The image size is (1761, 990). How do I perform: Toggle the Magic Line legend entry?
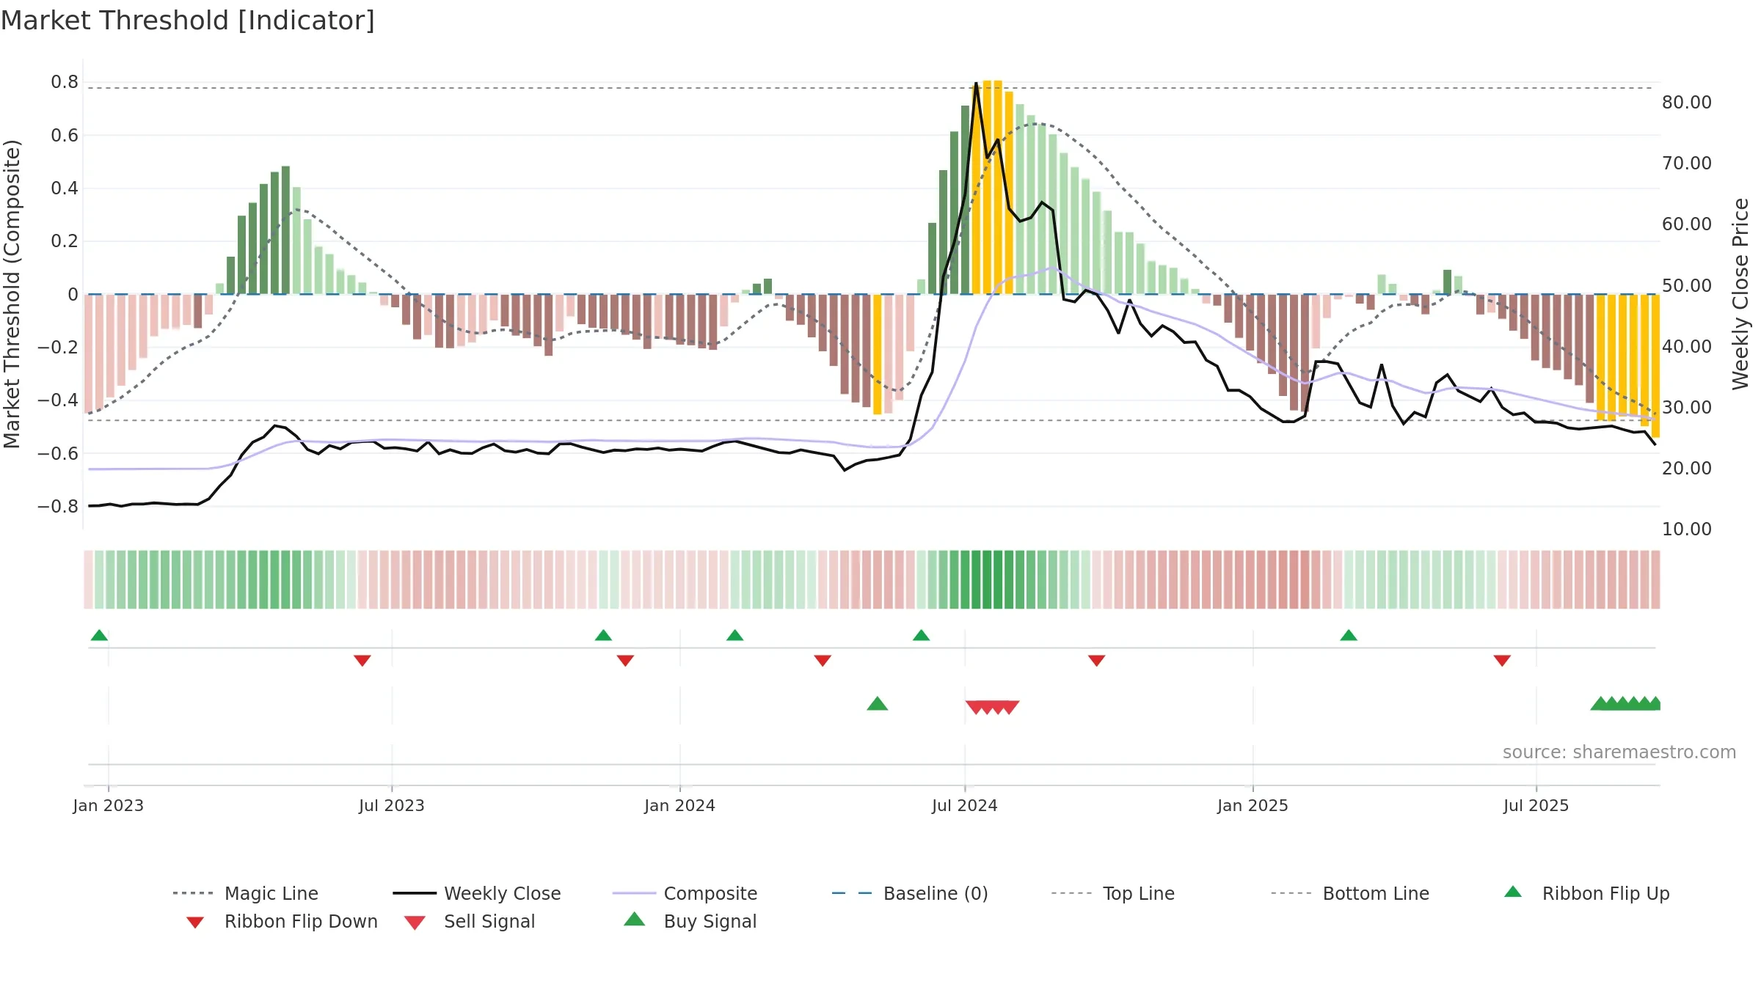245,893
